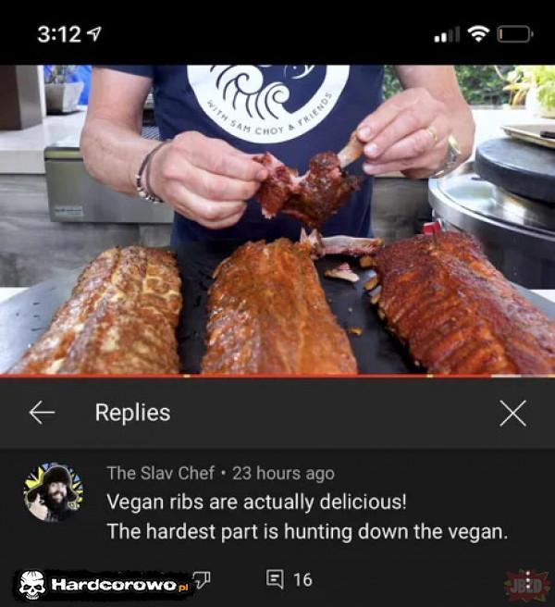Click the Replies header title
555x607 pixels.
click(x=133, y=413)
